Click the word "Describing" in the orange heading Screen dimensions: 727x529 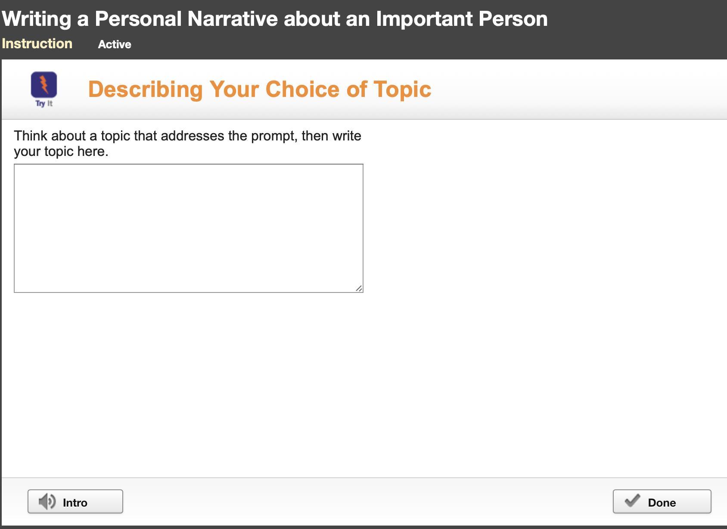[145, 89]
